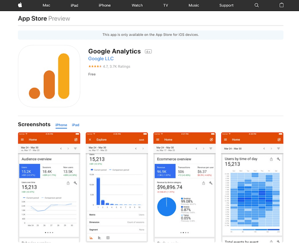Screen dimensions: 299x249
Task: Click previous date arrow in Audience overview screenshot
Action: pyautogui.click(x=61, y=149)
